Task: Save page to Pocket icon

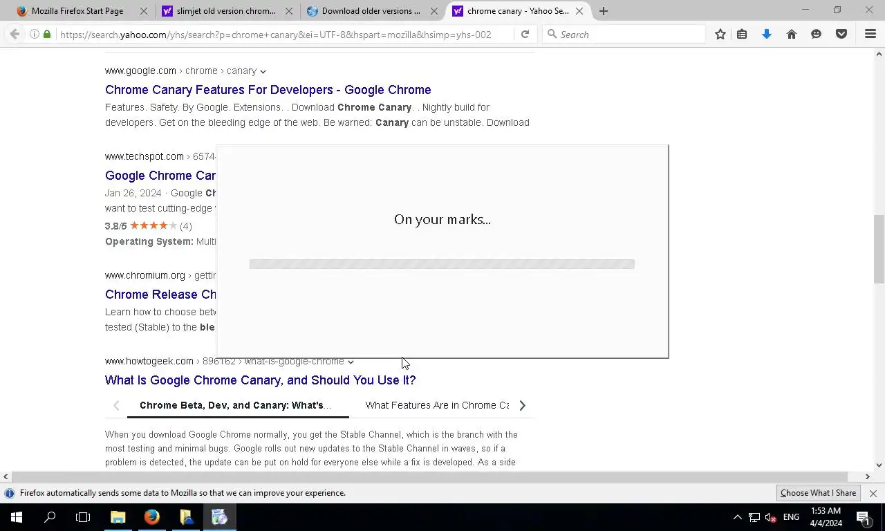Action: click(841, 34)
